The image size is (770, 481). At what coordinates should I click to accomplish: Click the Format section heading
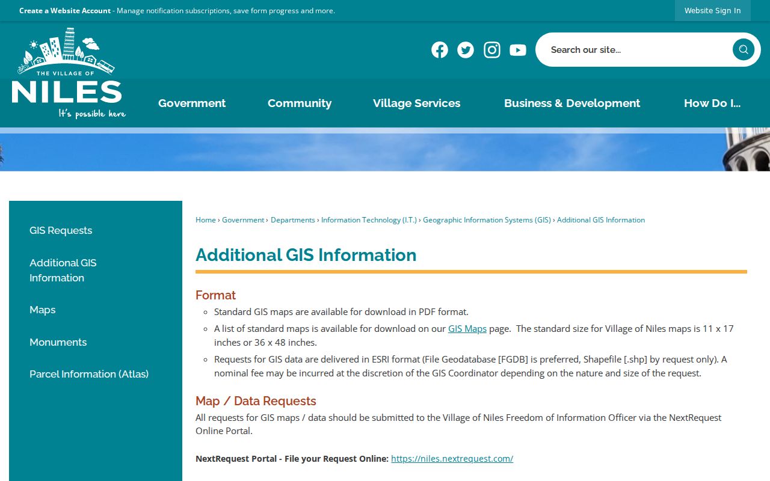point(215,295)
